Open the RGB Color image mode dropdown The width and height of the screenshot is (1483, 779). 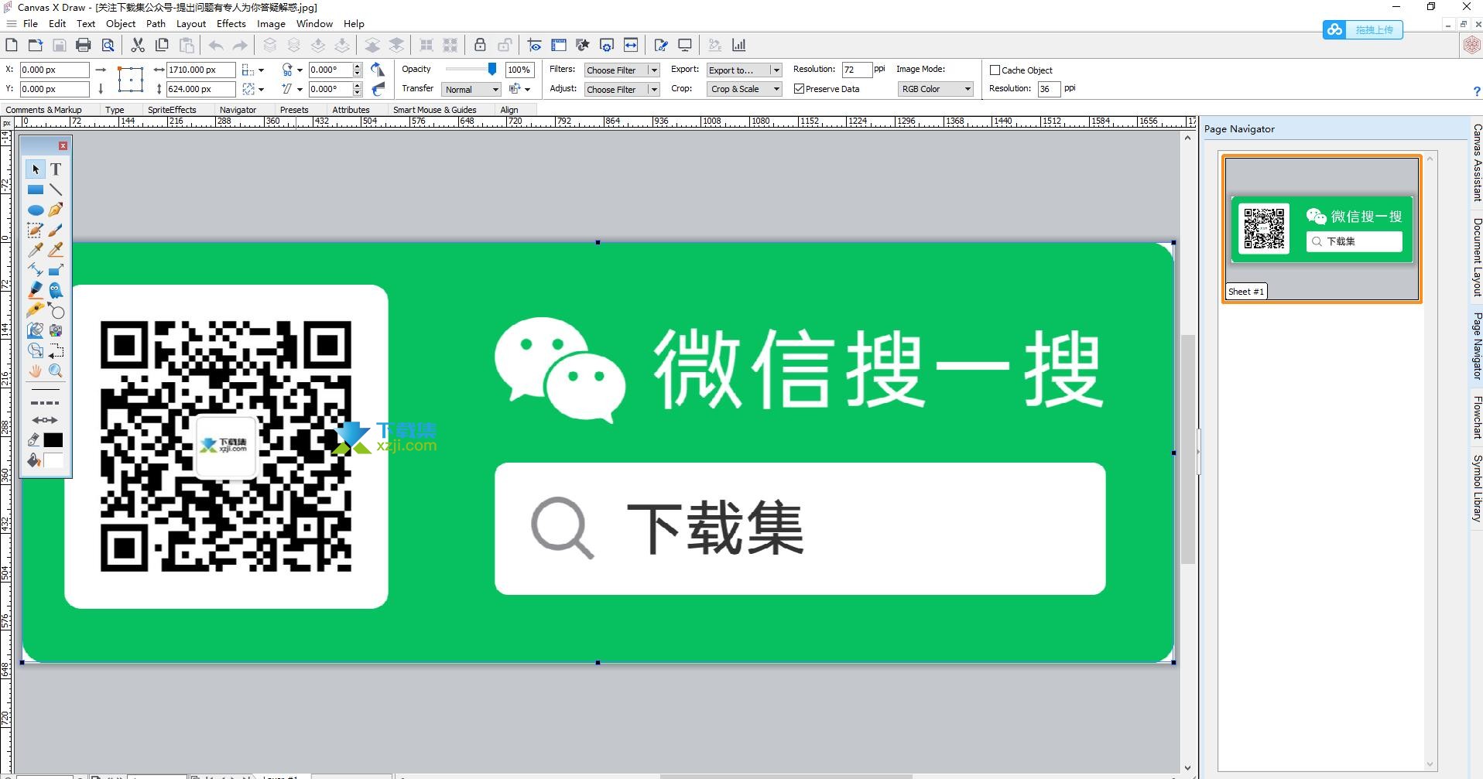click(x=935, y=89)
